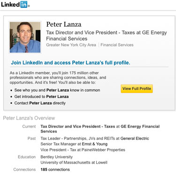Image resolution: width=176 pixels, height=173 pixels.
Task: Click the Peter Lanza's Overview heading
Action: pos(29,118)
